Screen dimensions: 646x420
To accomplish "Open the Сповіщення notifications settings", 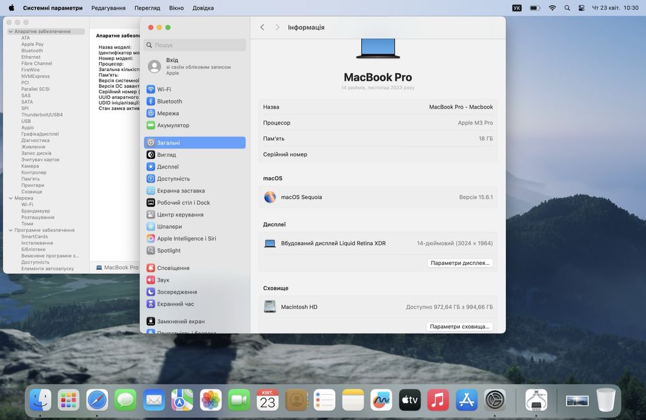I will click(195, 268).
